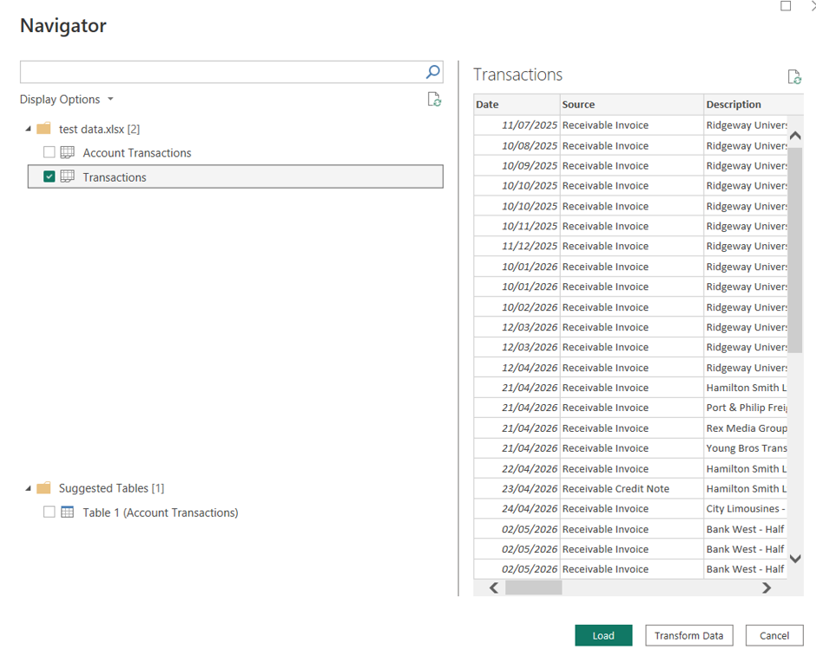The image size is (816, 656).
Task: Click the Suggested Tables [1] label
Action: 111,488
